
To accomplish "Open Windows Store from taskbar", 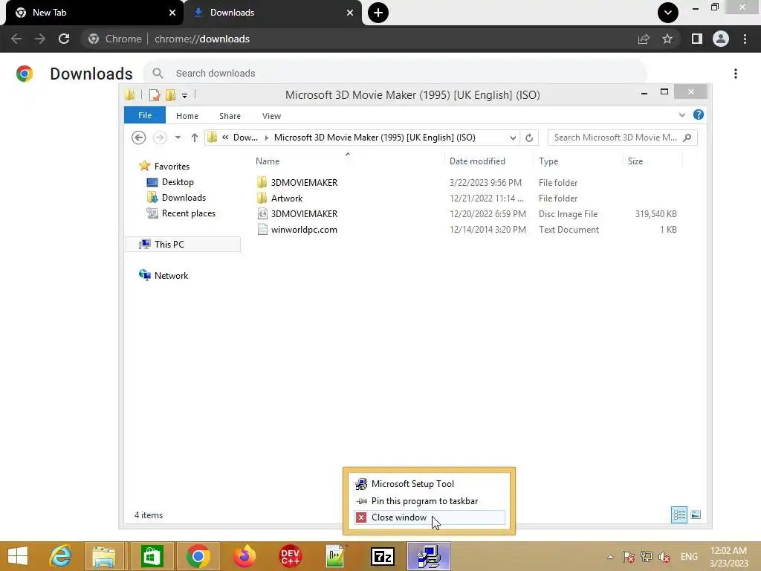I will [x=152, y=556].
